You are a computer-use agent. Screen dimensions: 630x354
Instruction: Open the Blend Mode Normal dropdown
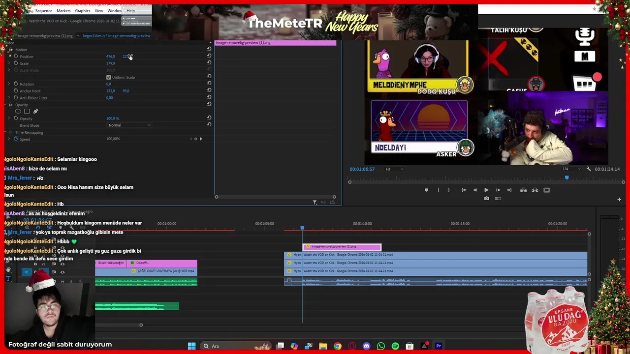[x=129, y=125]
